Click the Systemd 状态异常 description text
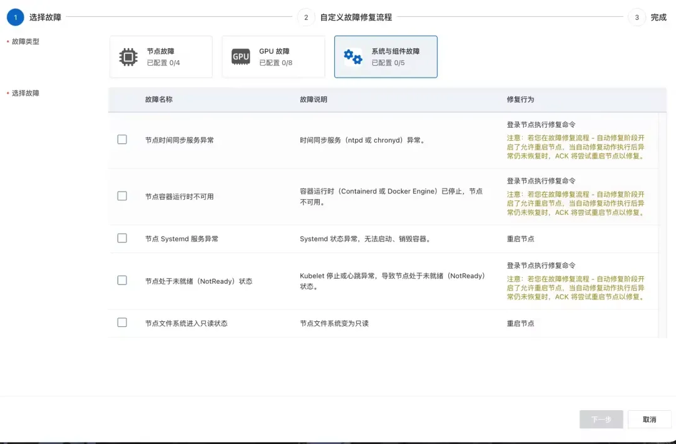676x444 pixels. tap(366, 239)
